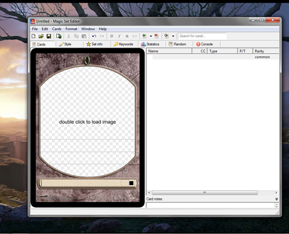Screen dimensions: 289x234
Task: Click the Card notes up arrow
Action: pos(276,205)
